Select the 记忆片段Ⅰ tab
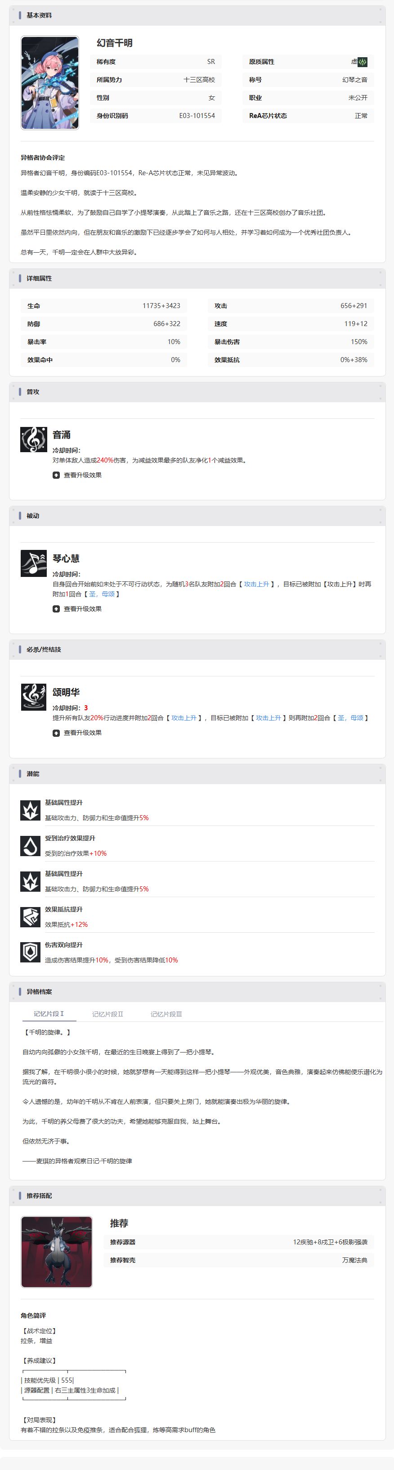Screen dimensions: 394x1470 tap(49, 1014)
